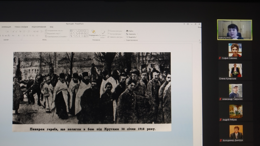Click the Олена Кухарська name label

227,79
